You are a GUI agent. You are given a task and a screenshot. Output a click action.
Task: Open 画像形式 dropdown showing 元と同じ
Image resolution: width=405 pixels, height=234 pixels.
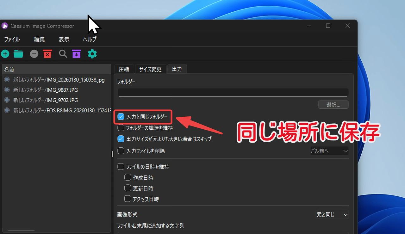(332, 214)
